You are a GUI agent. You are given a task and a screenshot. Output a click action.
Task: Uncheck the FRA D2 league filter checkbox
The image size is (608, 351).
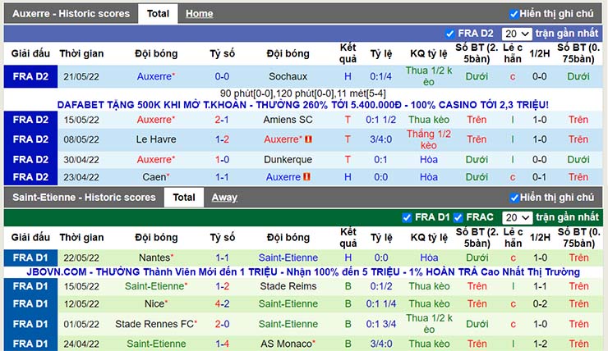click(x=449, y=34)
